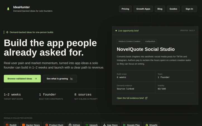Viewport: 202px width, 126px height.
Task: Click the NovelQuote description paragraph
Action: pyautogui.click(x=154, y=60)
